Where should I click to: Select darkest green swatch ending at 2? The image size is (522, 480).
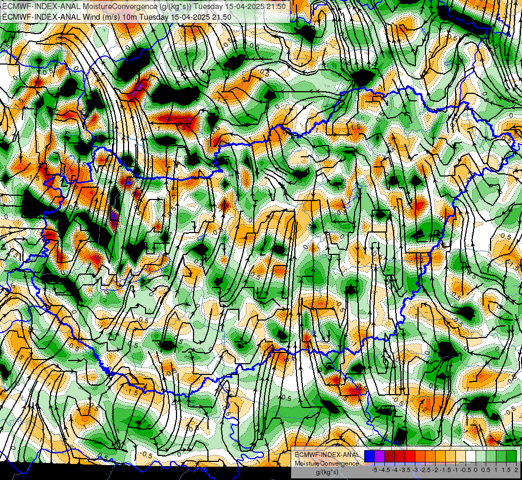click(x=511, y=456)
